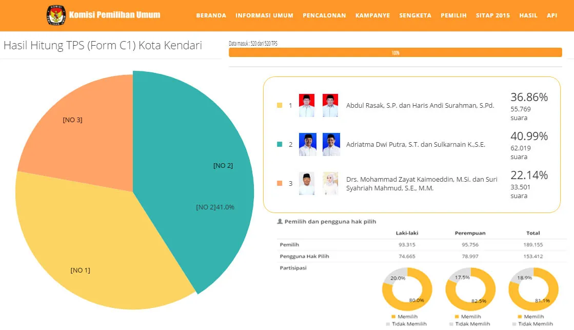Viewport: 574px width, 330px height.
Task: Click Suri Syahriah Mahmud's photo
Action: click(x=331, y=183)
